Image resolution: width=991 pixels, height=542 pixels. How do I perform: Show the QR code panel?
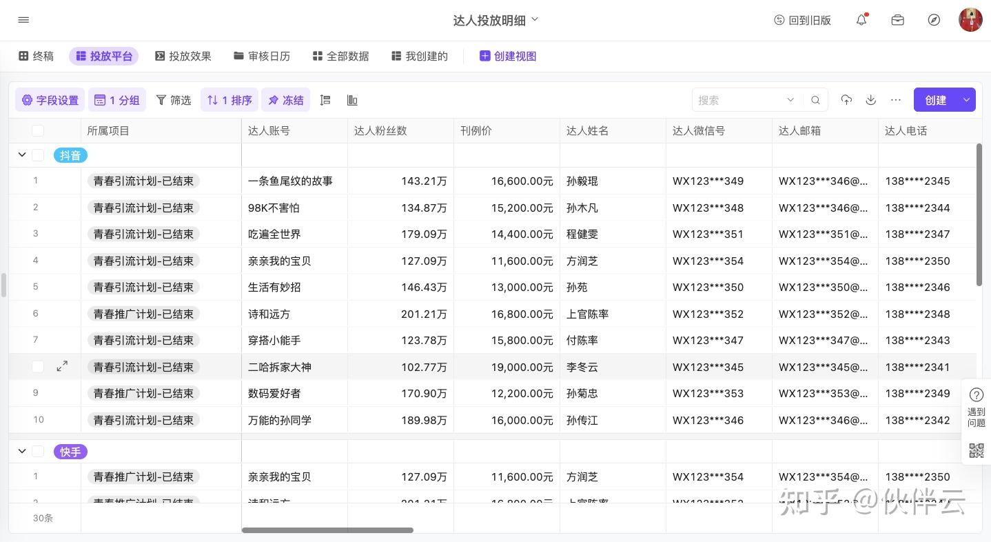(x=977, y=451)
